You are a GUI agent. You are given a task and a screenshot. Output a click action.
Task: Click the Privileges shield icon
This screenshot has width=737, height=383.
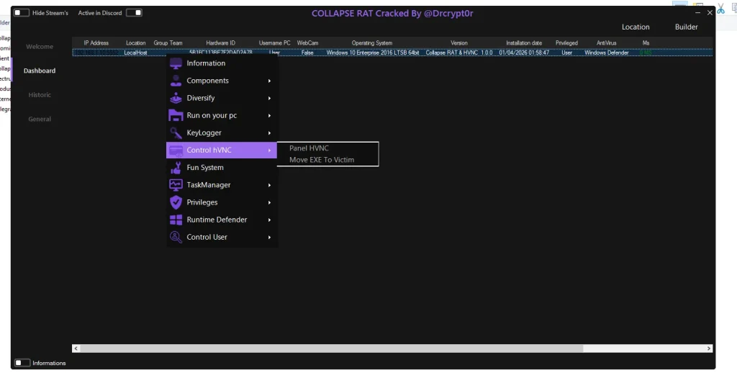[x=176, y=202]
